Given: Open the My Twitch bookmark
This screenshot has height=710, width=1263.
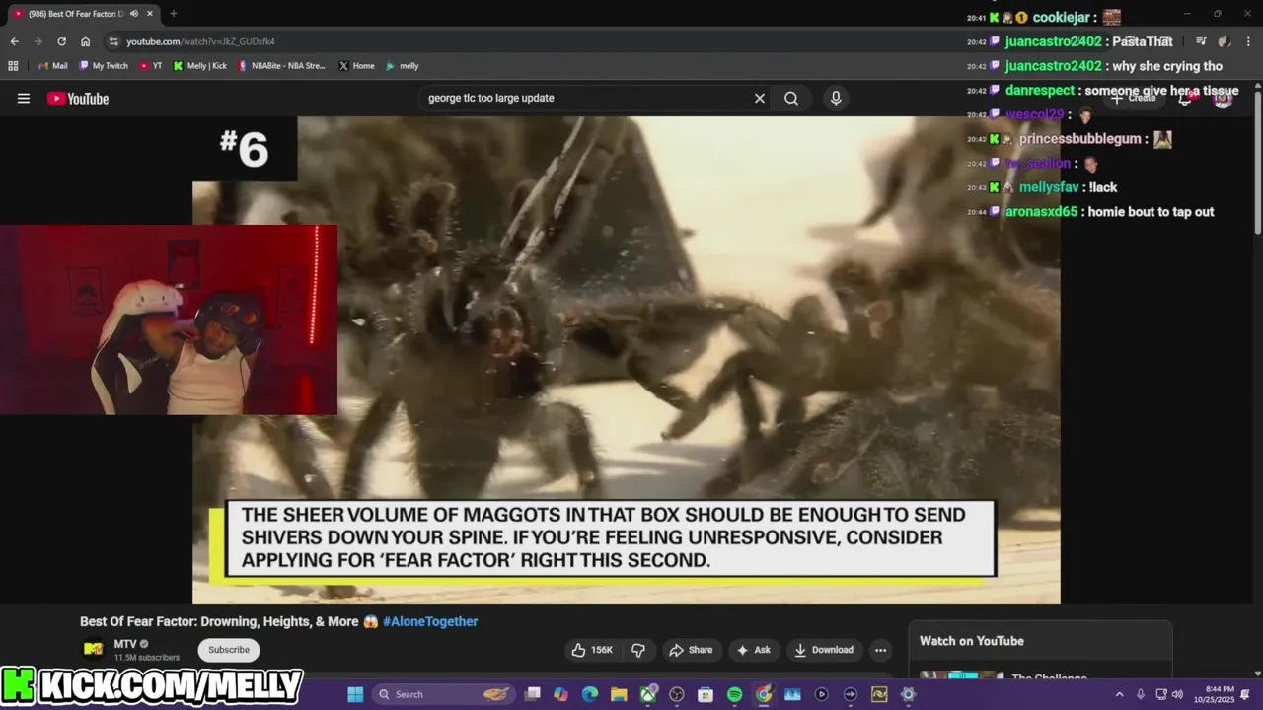Looking at the screenshot, I should click(103, 66).
